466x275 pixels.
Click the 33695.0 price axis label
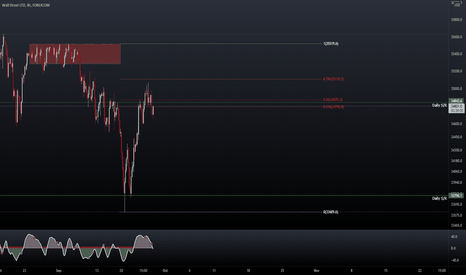pyautogui.click(x=456, y=204)
